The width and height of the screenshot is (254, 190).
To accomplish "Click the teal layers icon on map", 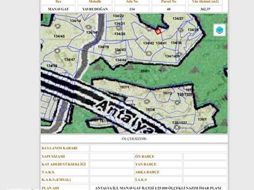I will point(219,30).
